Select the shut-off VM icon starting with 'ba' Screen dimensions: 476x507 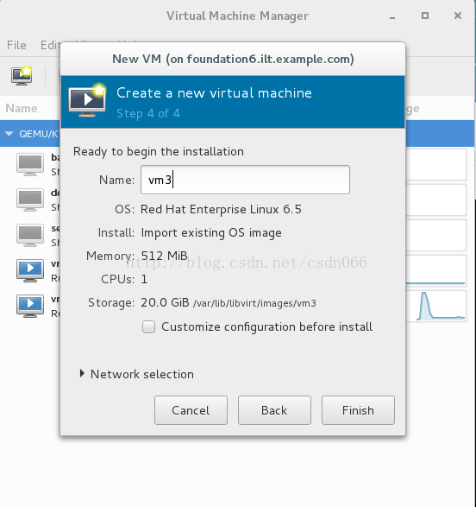30,165
